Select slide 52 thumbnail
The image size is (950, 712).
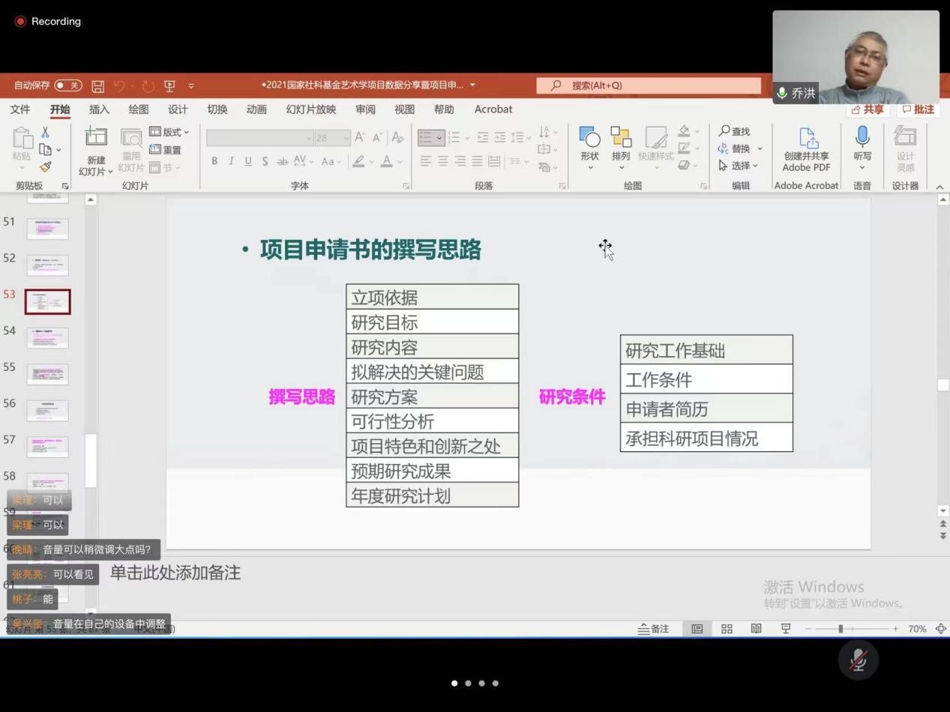pyautogui.click(x=47, y=265)
